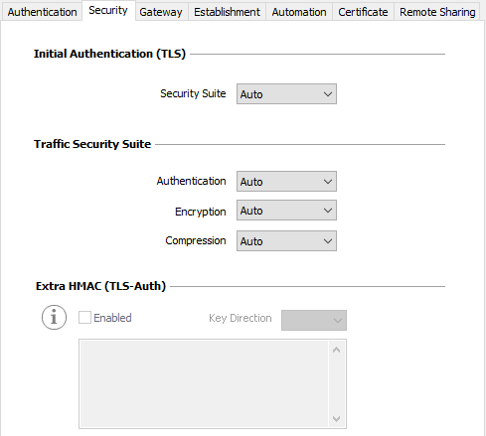
Task: Click the Security Suite dropdown chevron arrow
Action: (328, 94)
